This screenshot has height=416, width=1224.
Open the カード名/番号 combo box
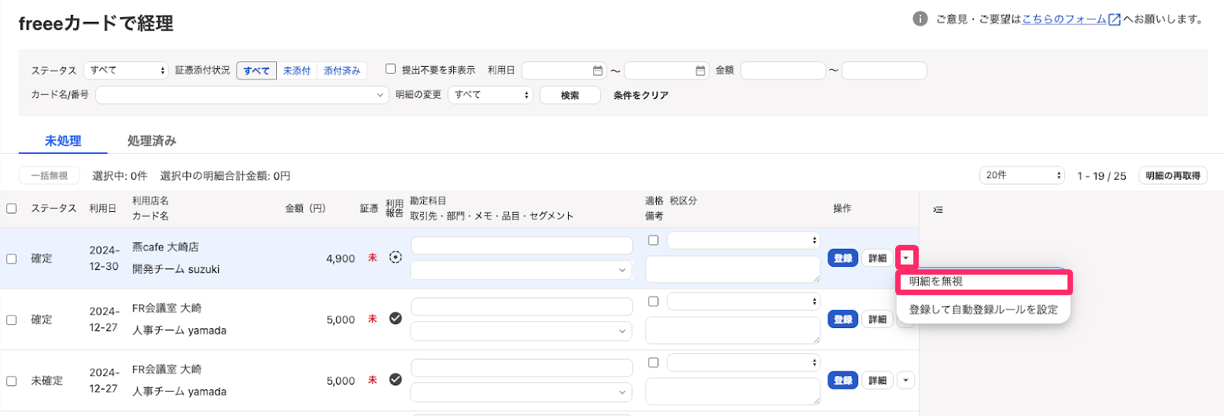coord(242,95)
